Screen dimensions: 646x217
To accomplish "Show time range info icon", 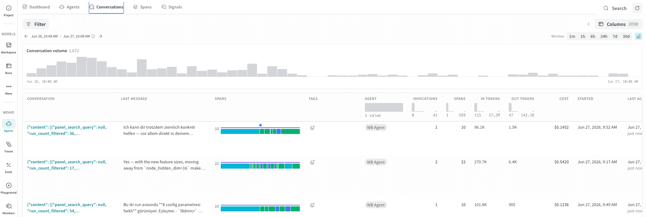I will (93, 36).
